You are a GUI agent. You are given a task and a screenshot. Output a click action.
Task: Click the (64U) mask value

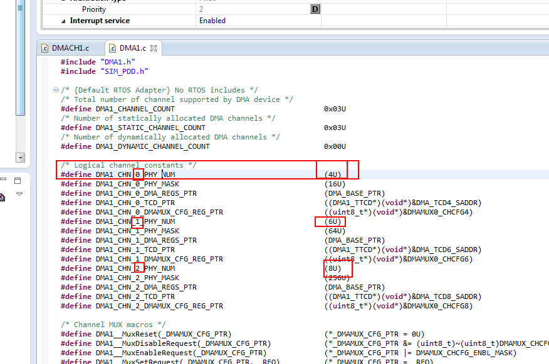(x=335, y=231)
